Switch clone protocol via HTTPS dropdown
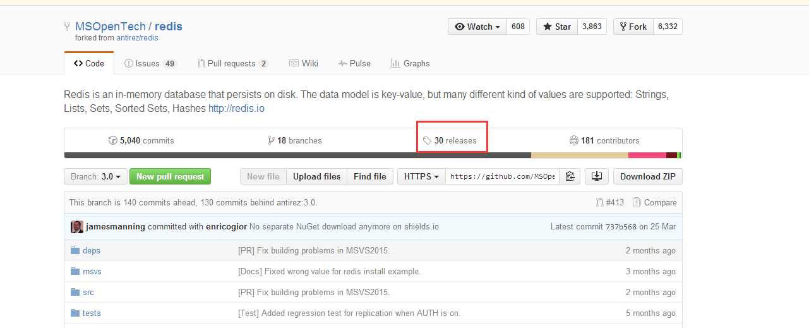 (421, 176)
